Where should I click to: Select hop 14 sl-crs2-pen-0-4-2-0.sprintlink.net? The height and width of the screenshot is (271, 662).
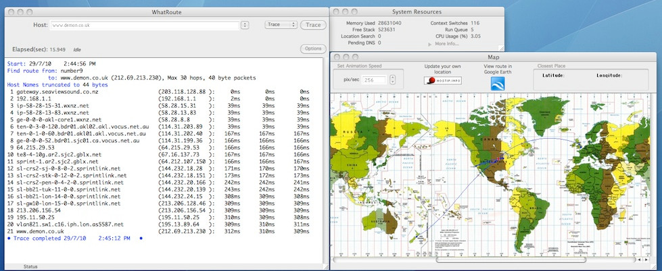(x=70, y=182)
